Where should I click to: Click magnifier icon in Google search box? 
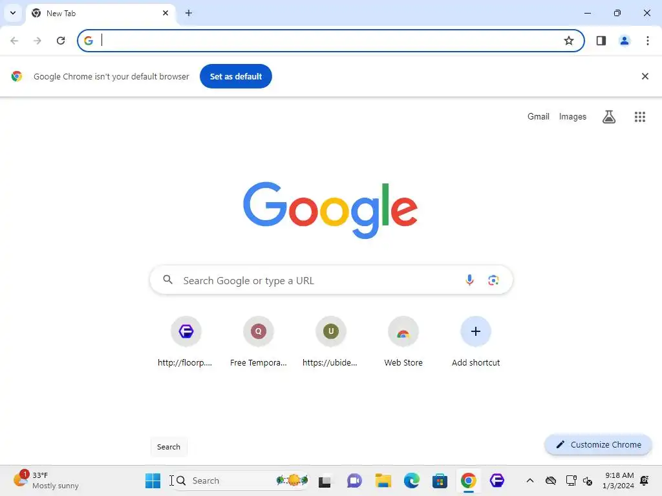168,280
